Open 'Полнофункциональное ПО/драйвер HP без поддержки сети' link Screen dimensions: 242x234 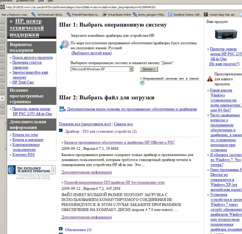[114, 183]
